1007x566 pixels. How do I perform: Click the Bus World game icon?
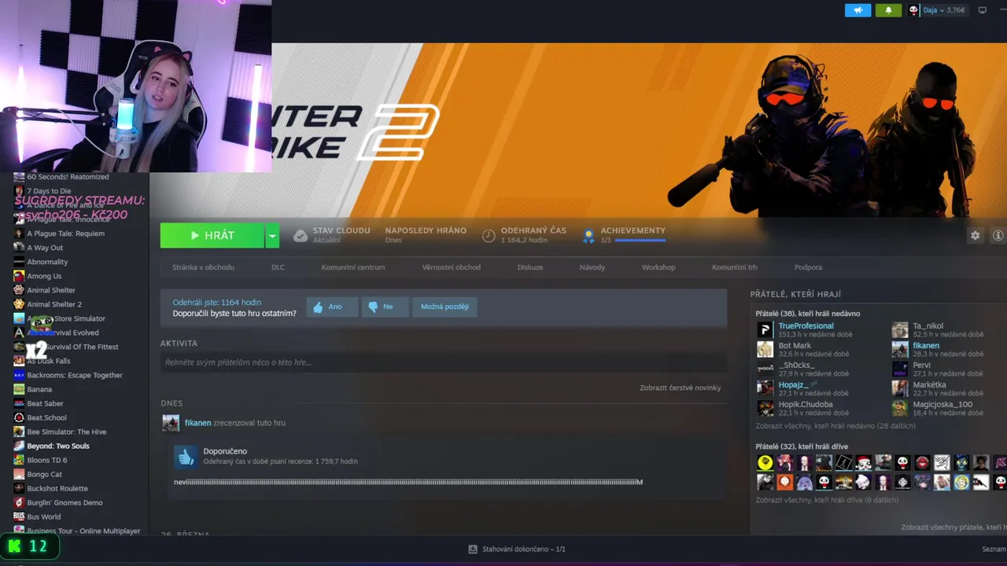19,516
